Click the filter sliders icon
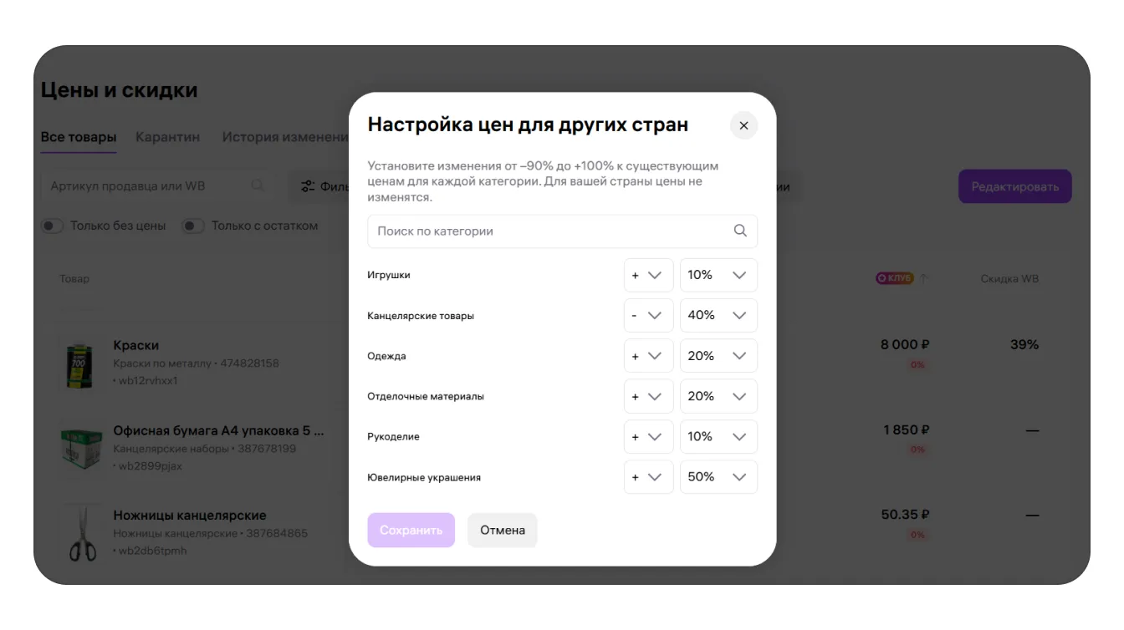This screenshot has width=1124, height=630. pos(308,186)
